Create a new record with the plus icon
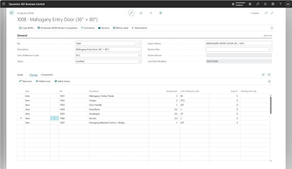The height and width of the screenshot is (169, 292). click(x=151, y=13)
